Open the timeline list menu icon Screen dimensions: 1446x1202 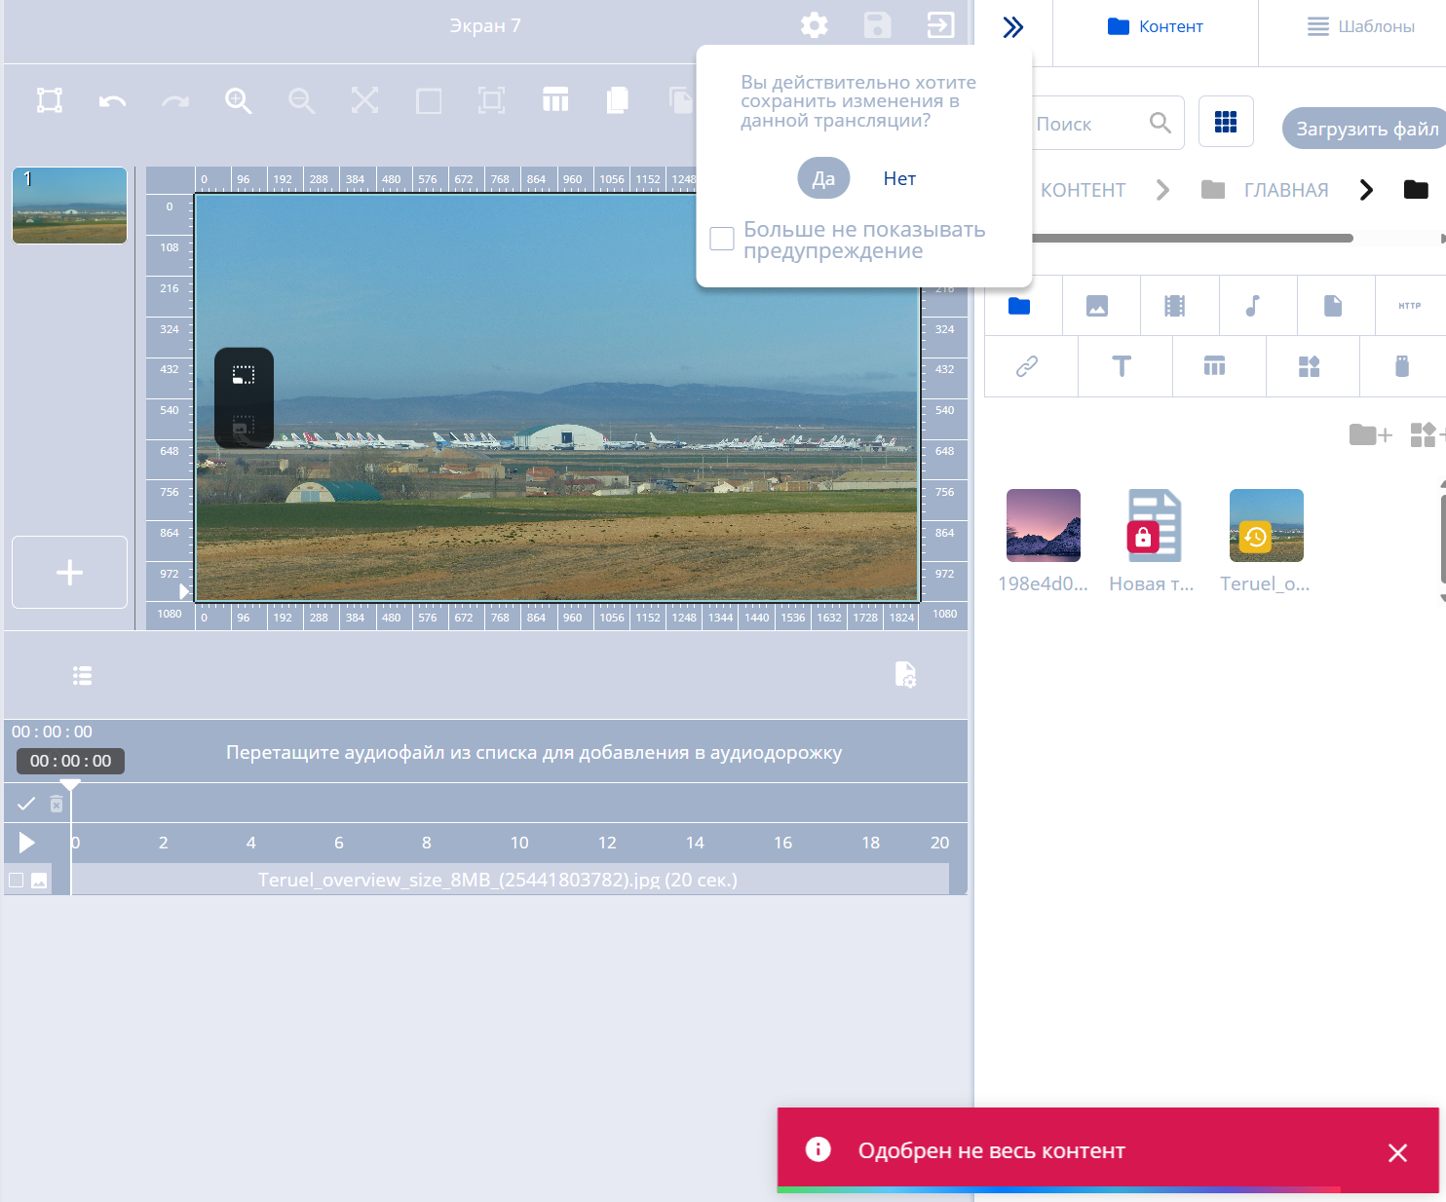[83, 675]
